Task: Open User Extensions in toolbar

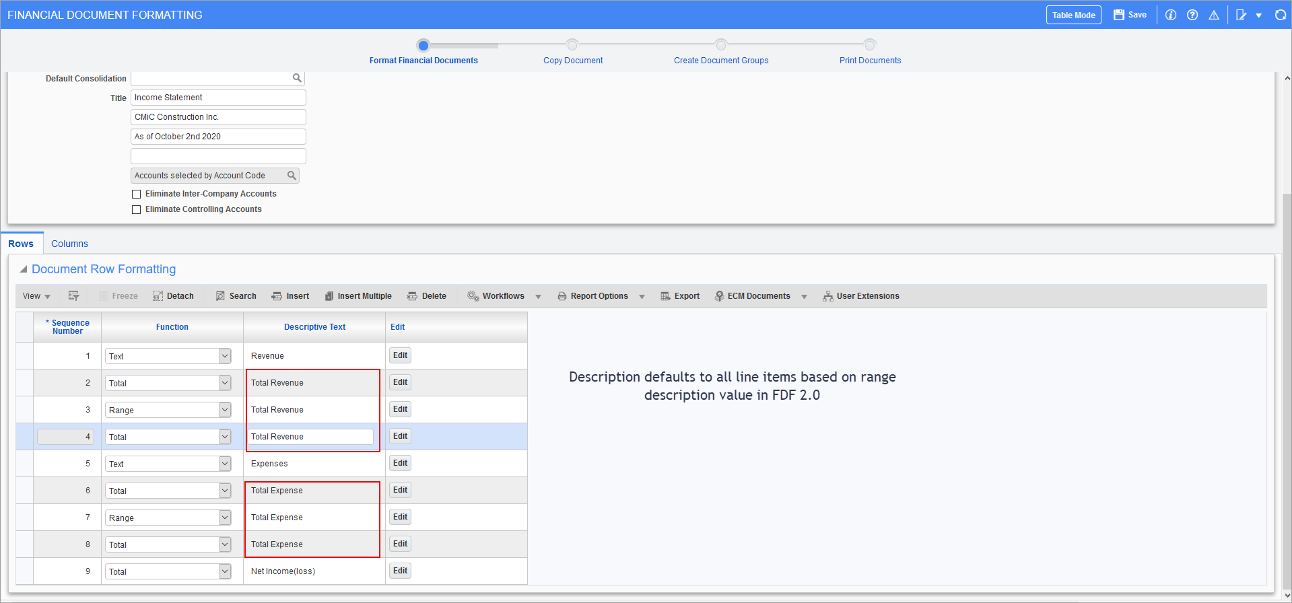Action: (x=861, y=296)
